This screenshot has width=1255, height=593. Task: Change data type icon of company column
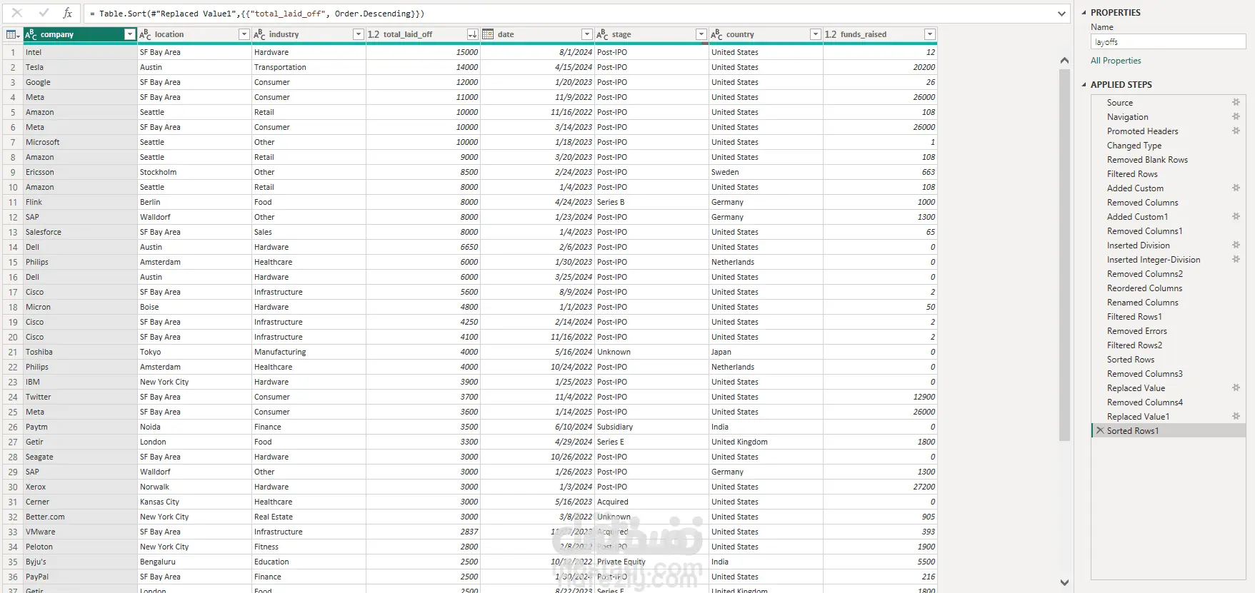click(31, 34)
